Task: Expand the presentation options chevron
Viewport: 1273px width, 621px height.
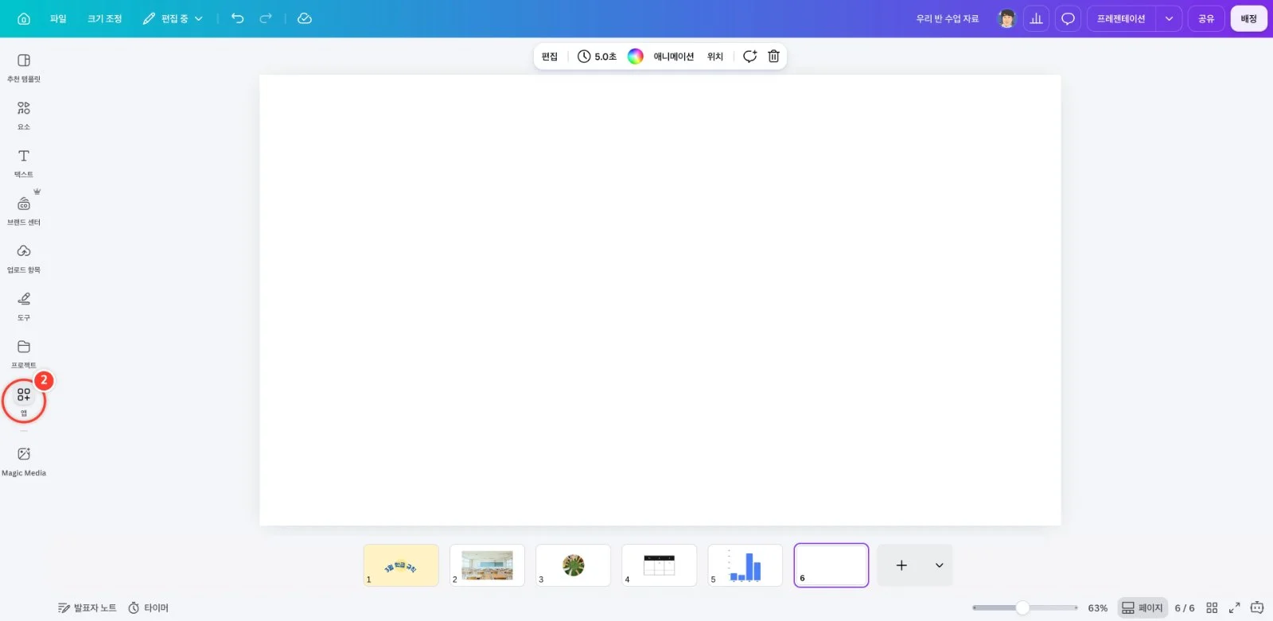Action: point(1169,18)
